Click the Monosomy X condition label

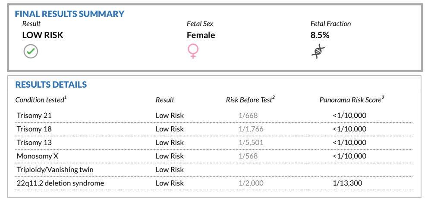tap(35, 156)
